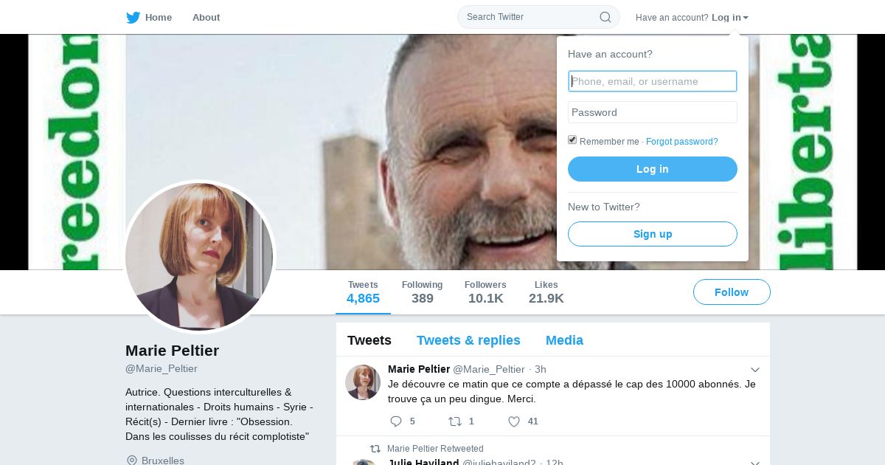View the 10.1K Followers list
This screenshot has height=465, width=885.
point(485,292)
